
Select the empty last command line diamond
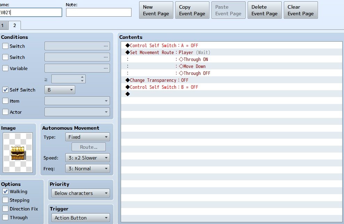point(128,94)
